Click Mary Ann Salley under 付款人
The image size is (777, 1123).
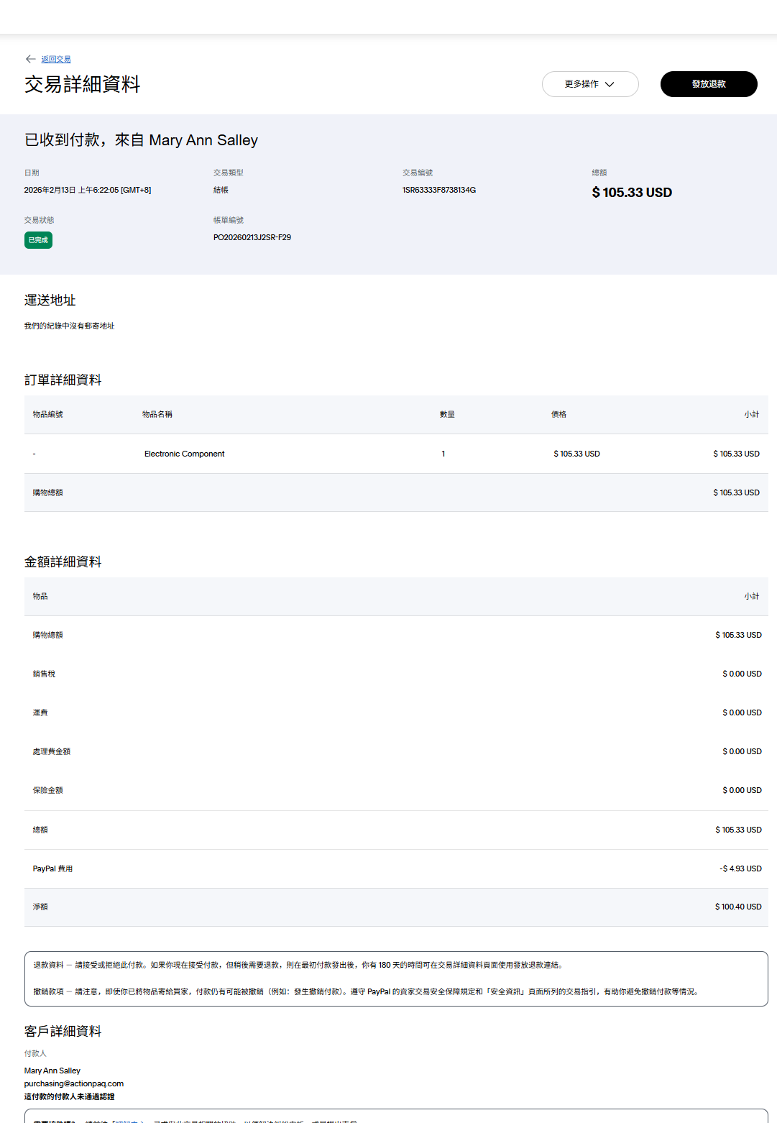52,1071
